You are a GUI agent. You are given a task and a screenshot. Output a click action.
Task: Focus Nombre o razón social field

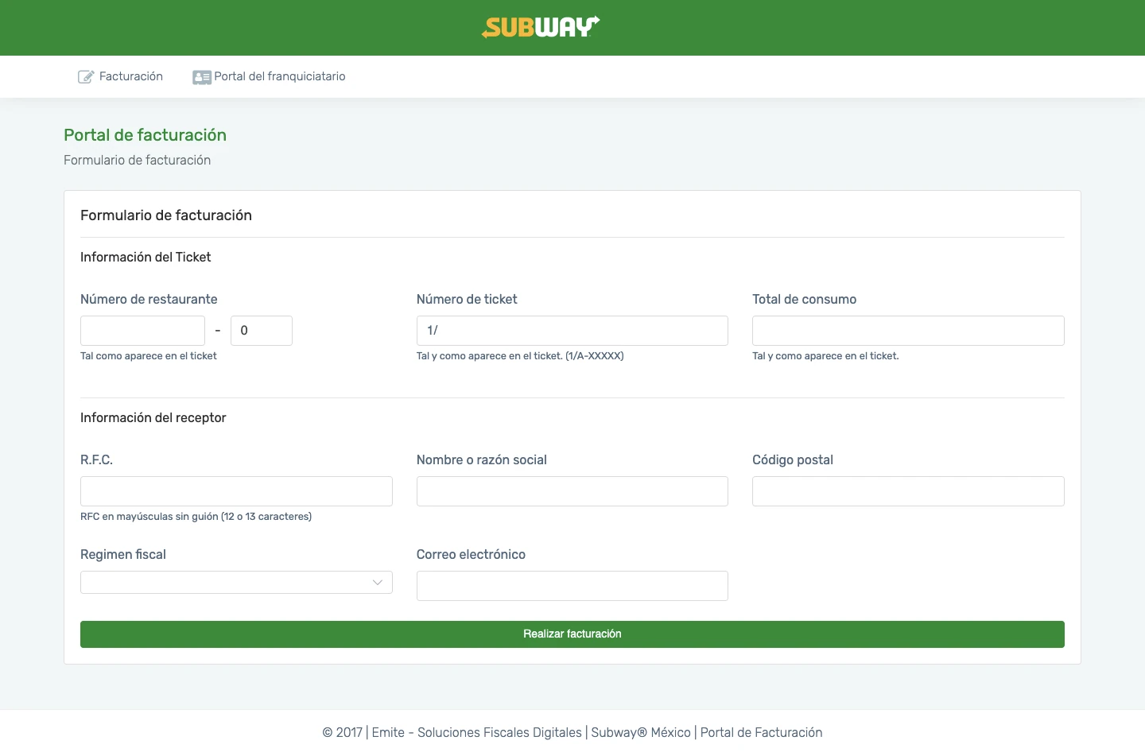(x=572, y=491)
